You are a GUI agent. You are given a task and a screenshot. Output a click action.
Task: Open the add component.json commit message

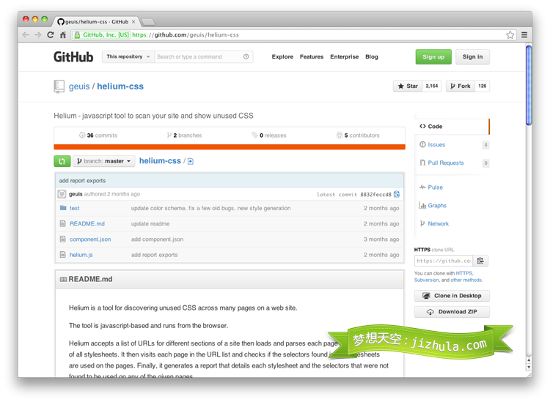(x=157, y=239)
